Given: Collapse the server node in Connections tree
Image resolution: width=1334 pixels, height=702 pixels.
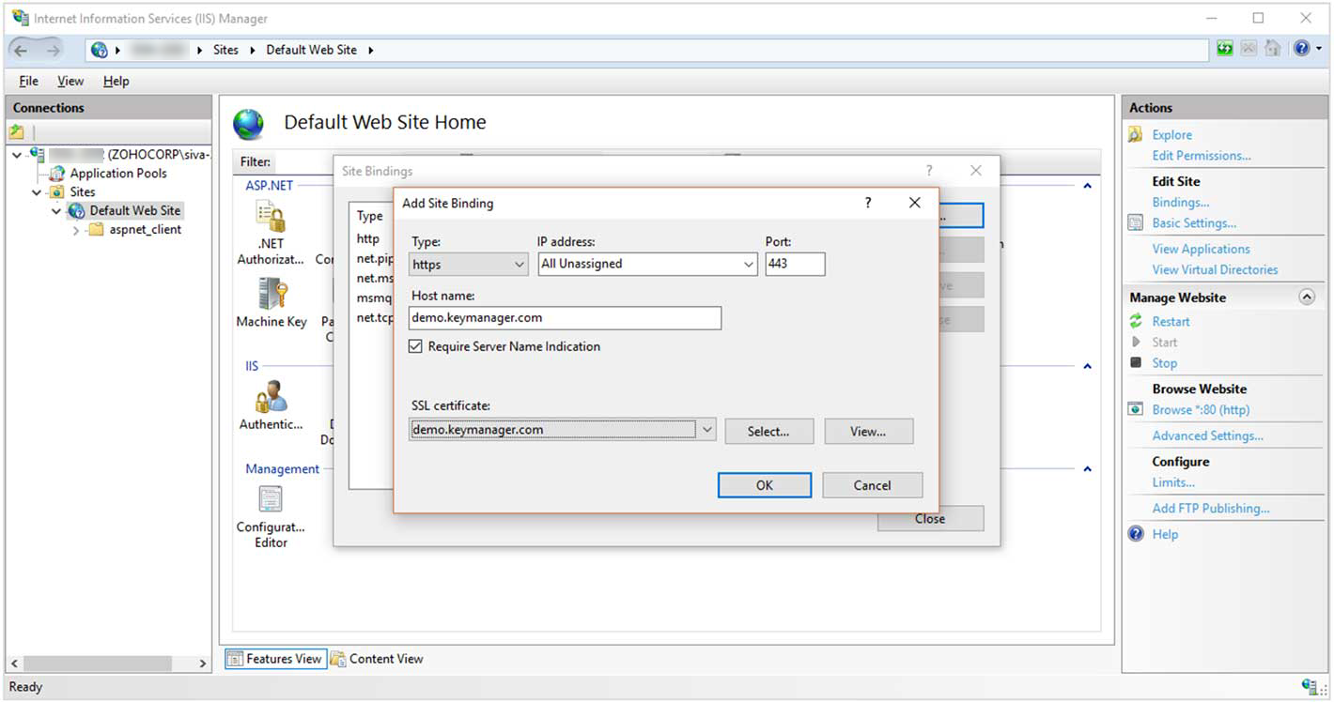Looking at the screenshot, I should [17, 155].
